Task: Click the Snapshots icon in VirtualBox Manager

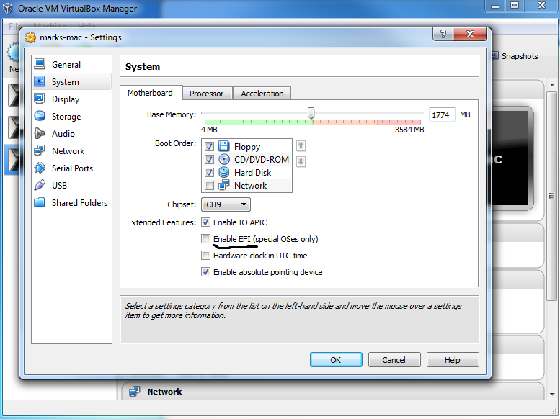Action: pos(494,55)
